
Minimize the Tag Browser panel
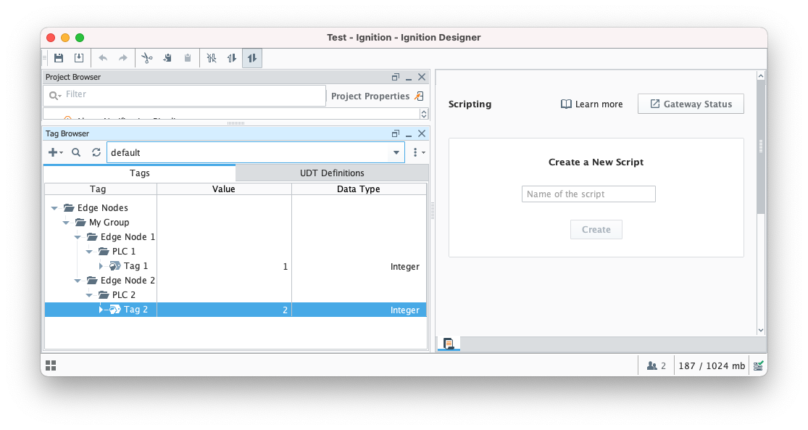point(409,134)
